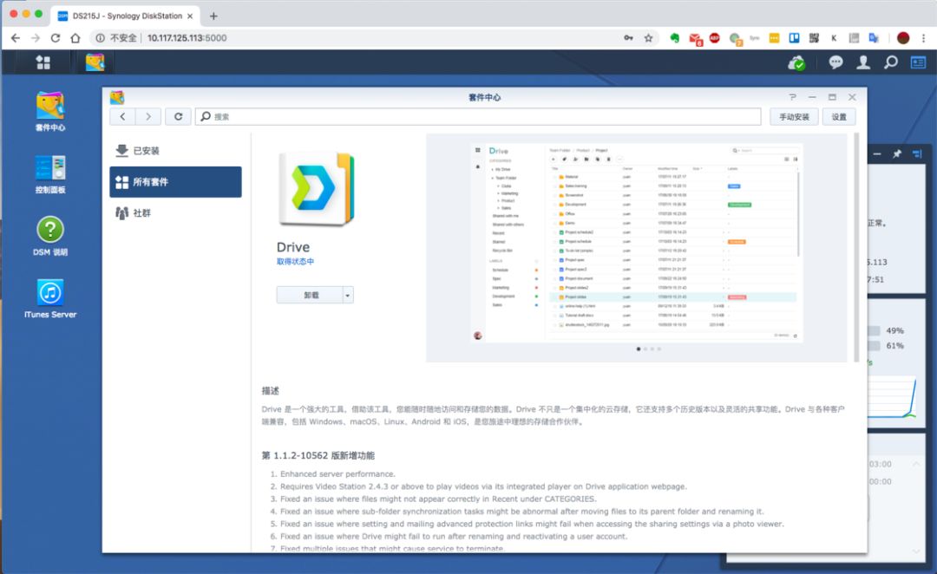This screenshot has height=574, width=937.
Task: Open the DSM Help desktop shortcut
Action: [50, 237]
